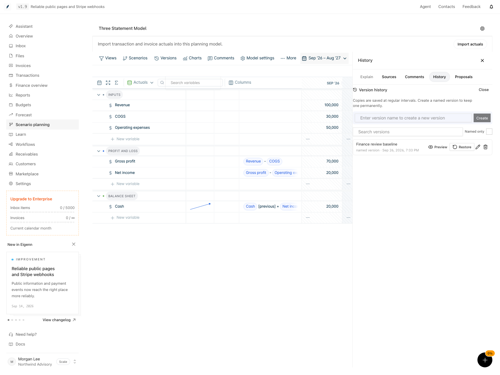The width and height of the screenshot is (500, 375).
Task: Collapse the INPUTS section
Action: pyautogui.click(x=99, y=95)
